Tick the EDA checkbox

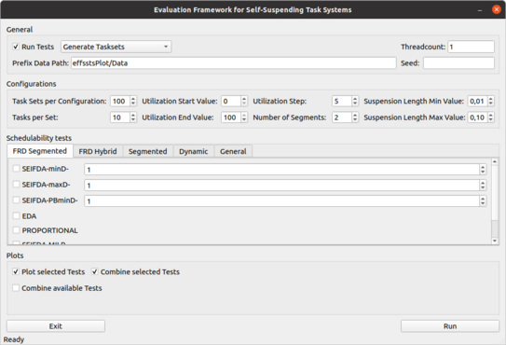[x=16, y=215]
